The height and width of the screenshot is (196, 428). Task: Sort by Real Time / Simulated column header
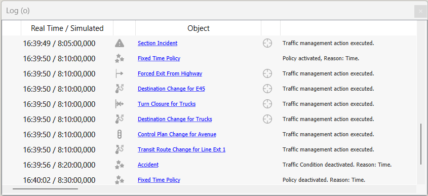coord(67,28)
